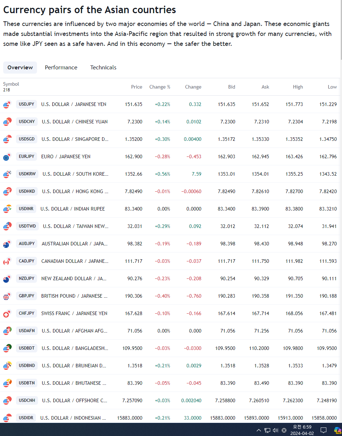Open the USDIDR ticker link
Screen dimensions: 342x436
[26, 418]
